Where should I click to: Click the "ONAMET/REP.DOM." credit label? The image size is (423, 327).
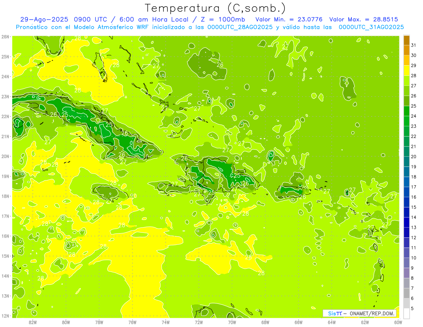[372, 313]
